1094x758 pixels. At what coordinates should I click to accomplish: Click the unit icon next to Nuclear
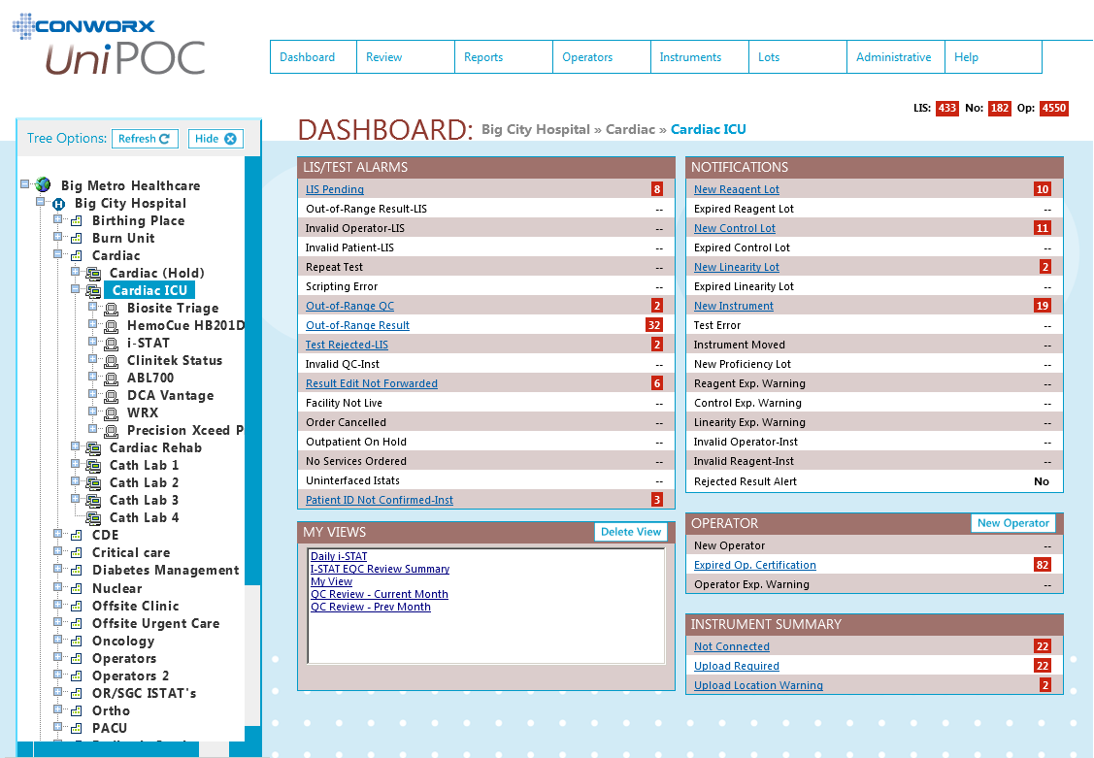tap(76, 588)
